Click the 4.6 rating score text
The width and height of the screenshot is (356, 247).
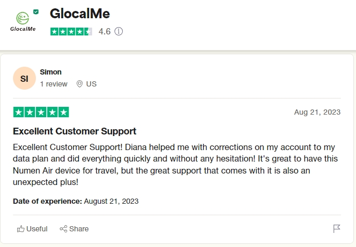(x=104, y=31)
